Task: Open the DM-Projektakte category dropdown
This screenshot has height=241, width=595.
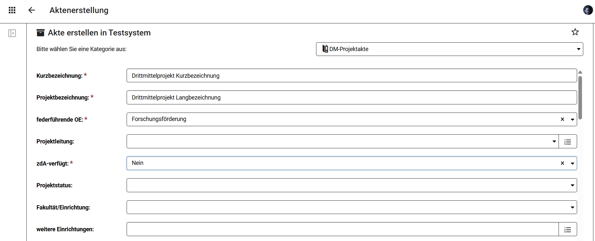Action: pos(449,49)
